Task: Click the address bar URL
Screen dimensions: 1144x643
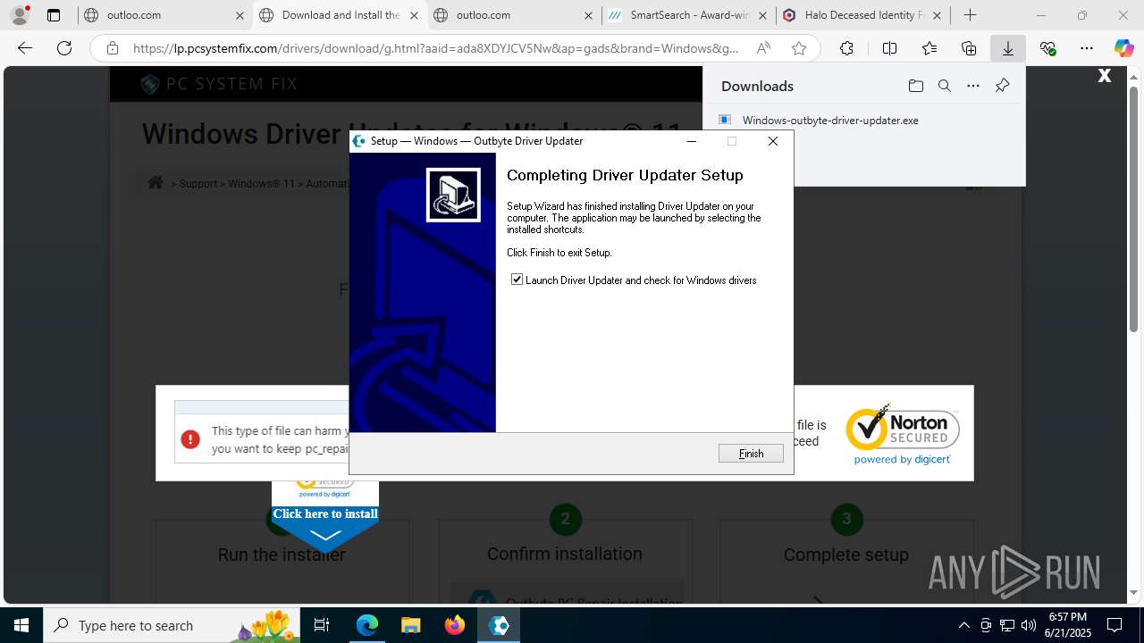Action: [x=435, y=48]
